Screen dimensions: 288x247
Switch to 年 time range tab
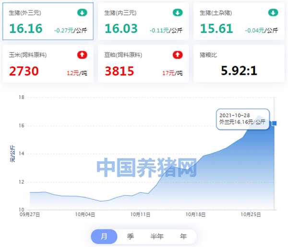coord(183,236)
